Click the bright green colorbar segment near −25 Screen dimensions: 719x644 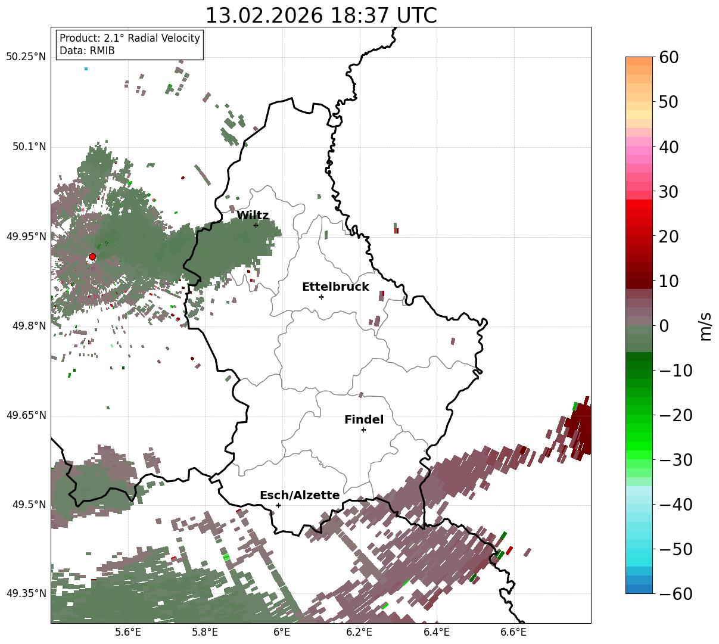coord(639,438)
